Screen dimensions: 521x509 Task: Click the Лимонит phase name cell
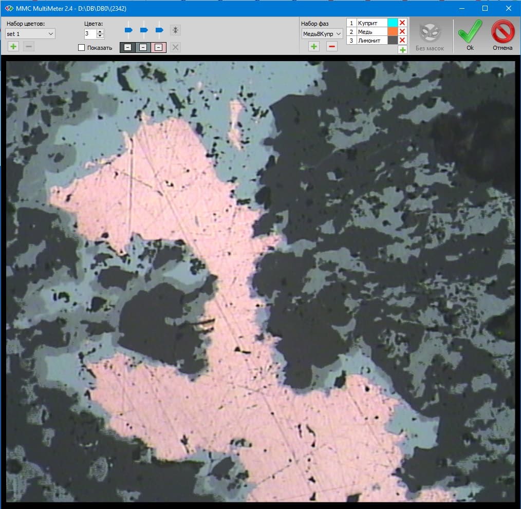click(371, 40)
